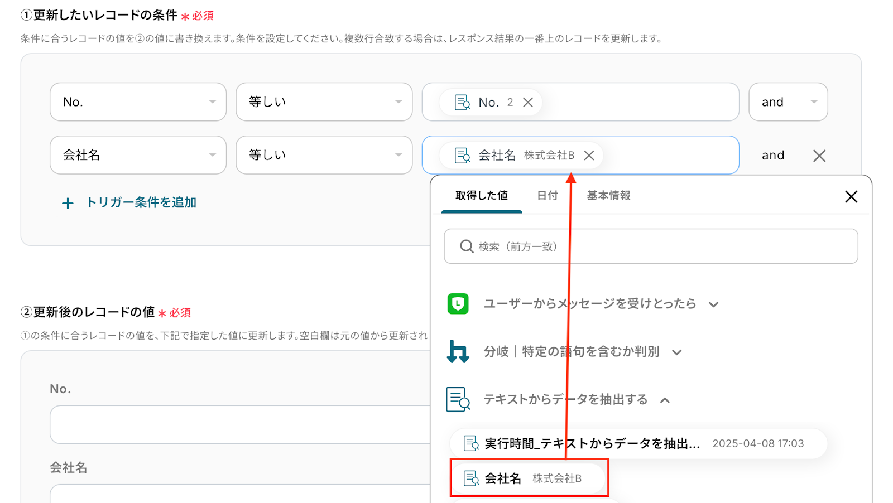Delete the 会社名 condition row
Screen dimensions: 893x503
(x=819, y=156)
